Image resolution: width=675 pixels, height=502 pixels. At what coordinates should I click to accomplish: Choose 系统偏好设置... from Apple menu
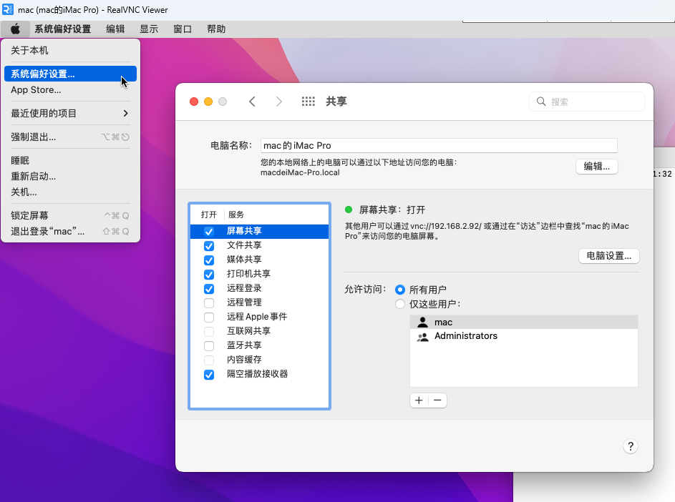click(71, 74)
